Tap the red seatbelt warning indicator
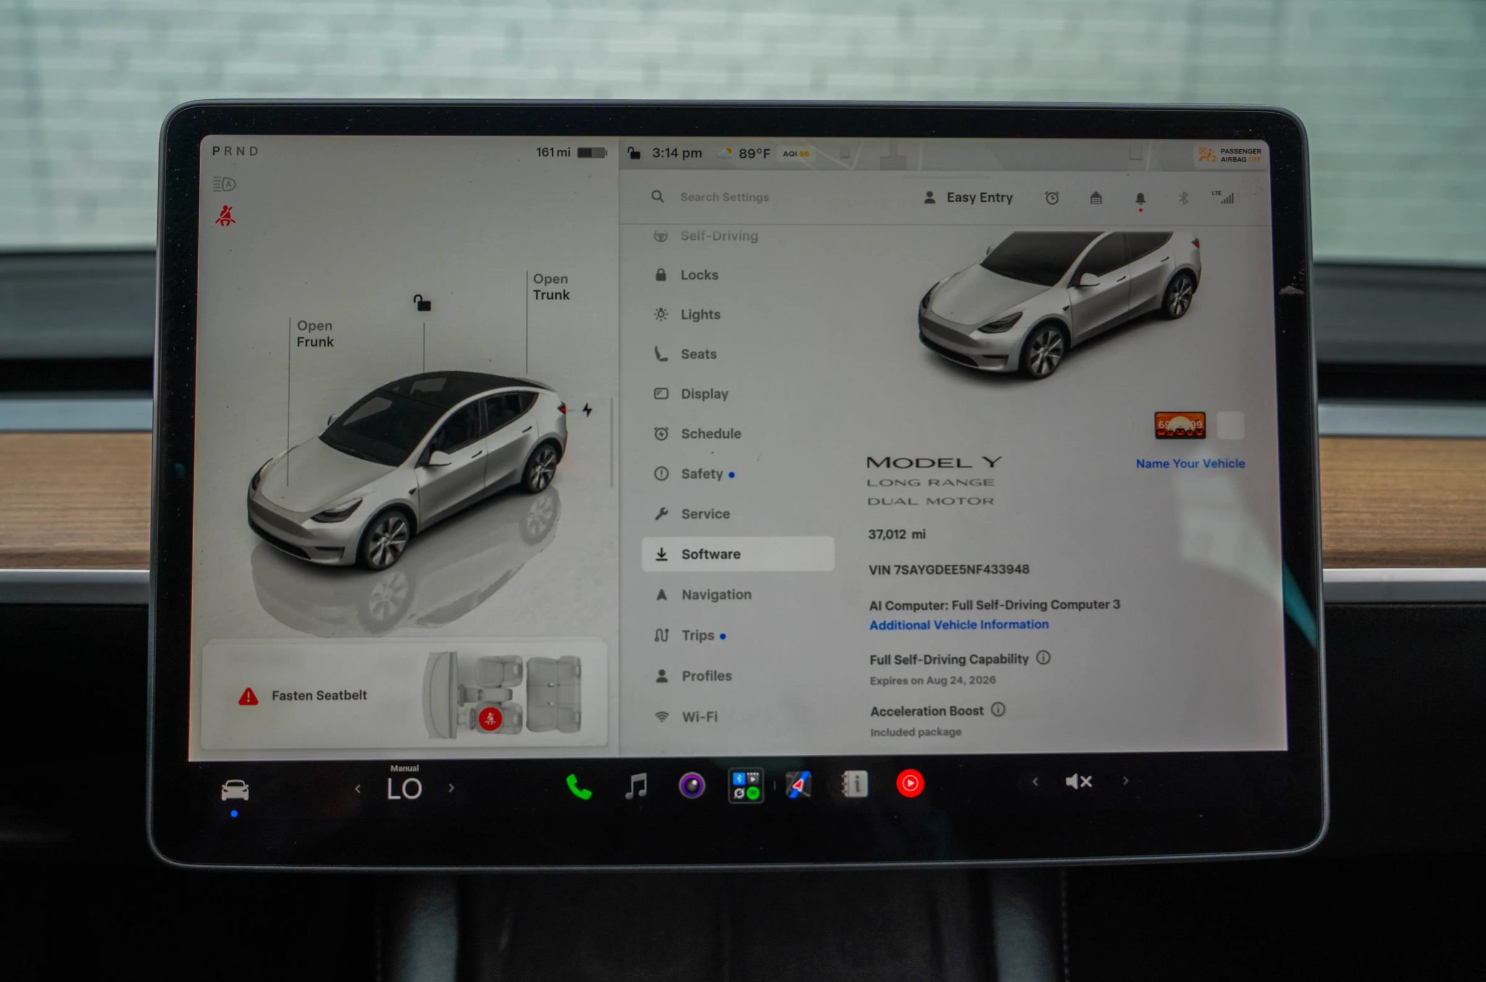Viewport: 1486px width, 982px height. coord(225,216)
